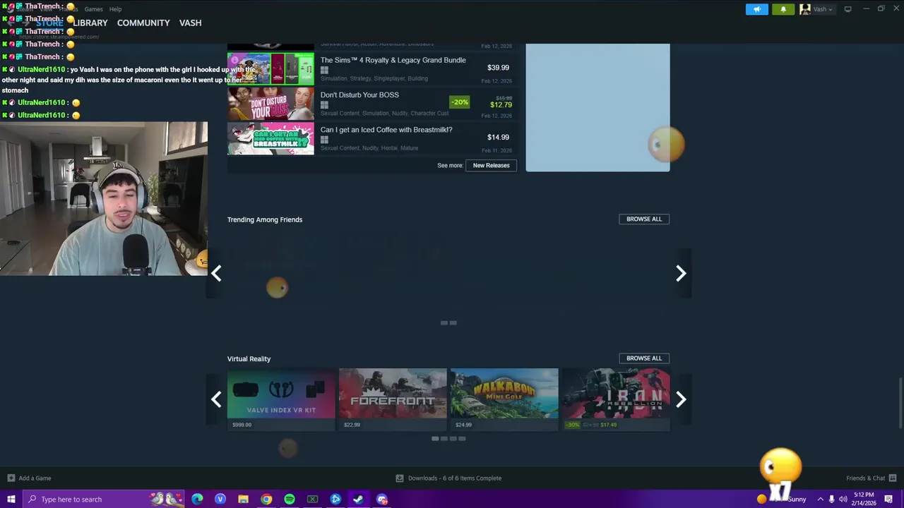The height and width of the screenshot is (508, 904).
Task: Click the Sims 4 bundle capsule image
Action: click(x=270, y=68)
